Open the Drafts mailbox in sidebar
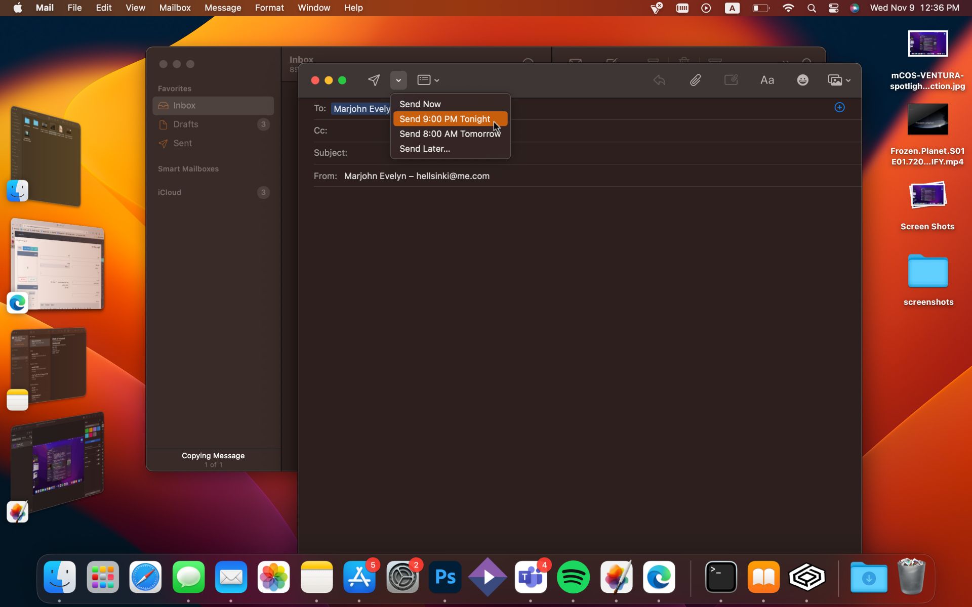Image resolution: width=972 pixels, height=607 pixels. point(186,124)
